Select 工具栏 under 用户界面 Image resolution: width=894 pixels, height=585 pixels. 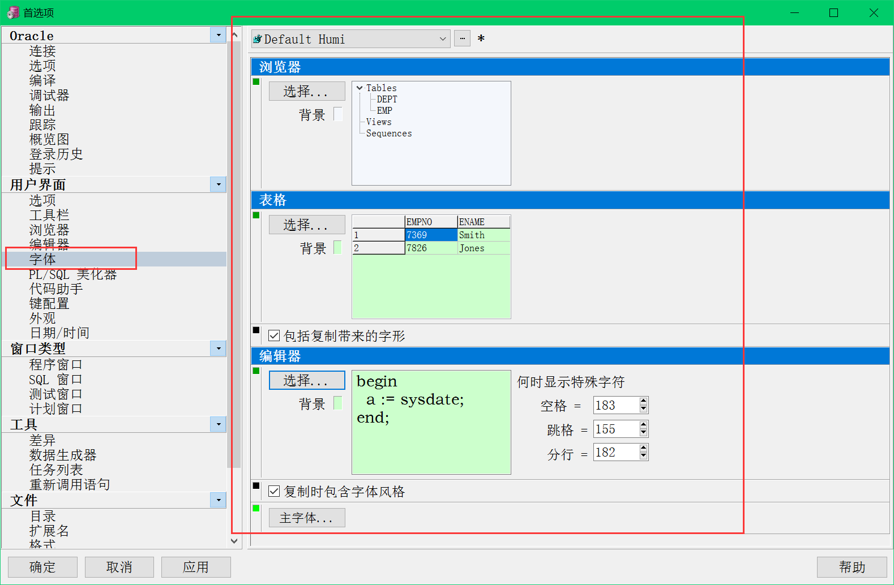pyautogui.click(x=49, y=215)
